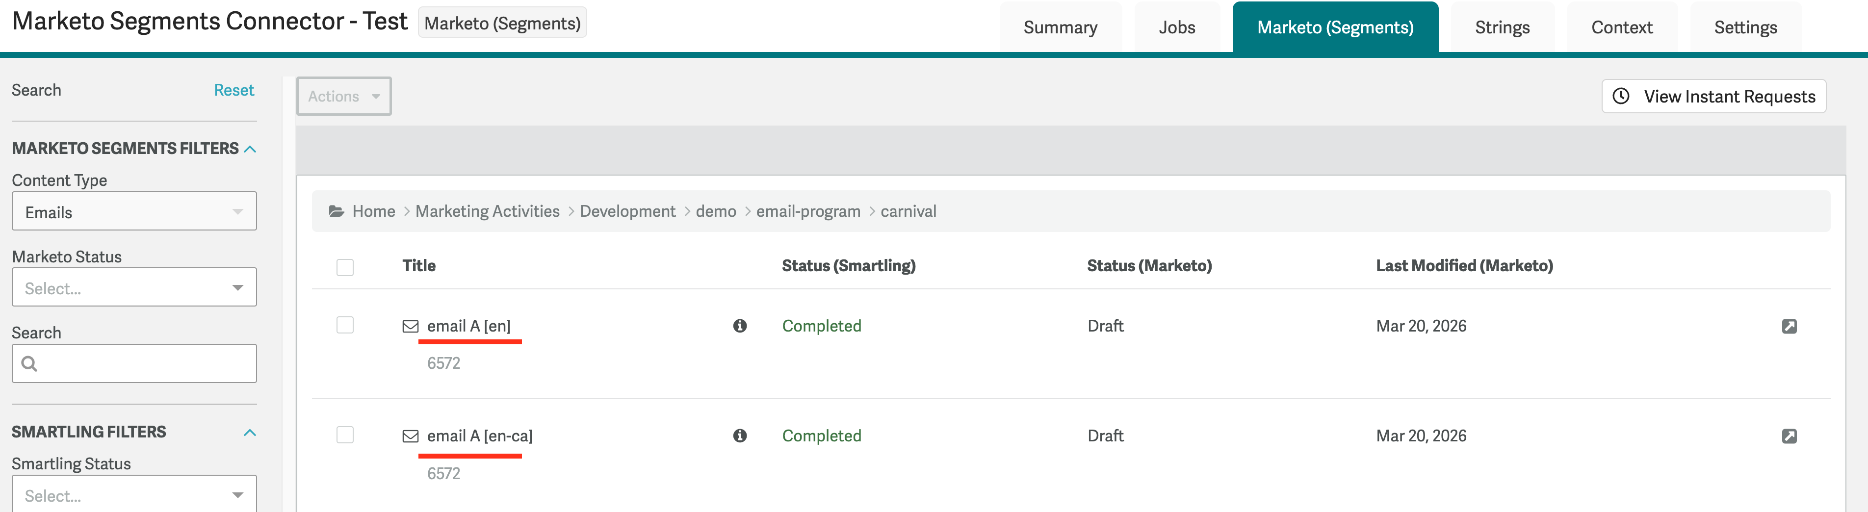Image resolution: width=1868 pixels, height=512 pixels.
Task: Click the magnifier icon in Search field
Action: (29, 363)
